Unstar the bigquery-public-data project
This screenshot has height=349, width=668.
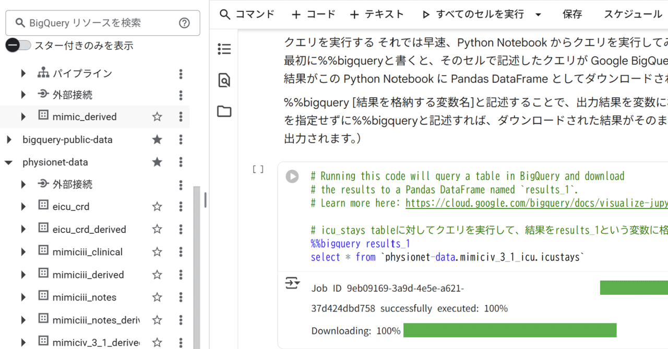coord(157,140)
